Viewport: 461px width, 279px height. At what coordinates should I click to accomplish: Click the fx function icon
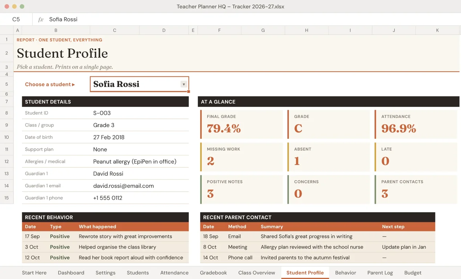tap(41, 19)
